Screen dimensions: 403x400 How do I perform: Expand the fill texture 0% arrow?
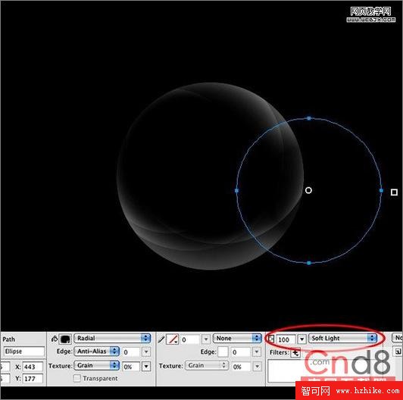point(146,367)
